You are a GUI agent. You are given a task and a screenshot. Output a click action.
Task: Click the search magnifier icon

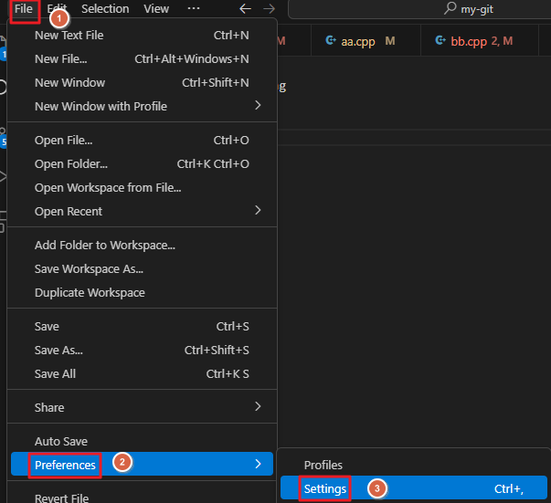coord(450,8)
